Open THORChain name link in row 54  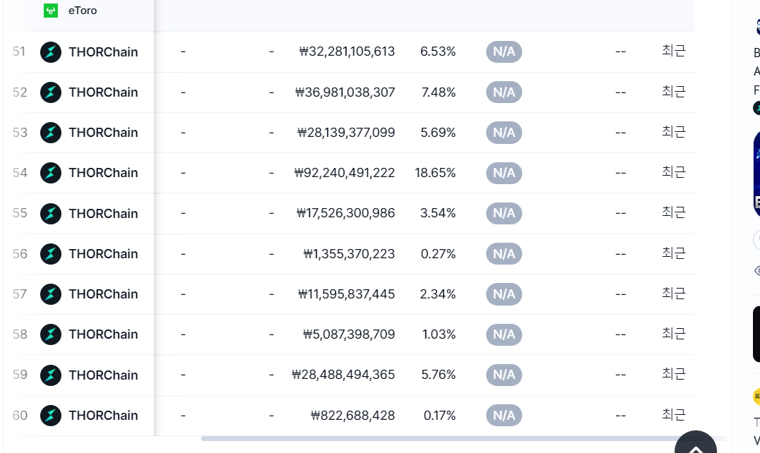[103, 173]
